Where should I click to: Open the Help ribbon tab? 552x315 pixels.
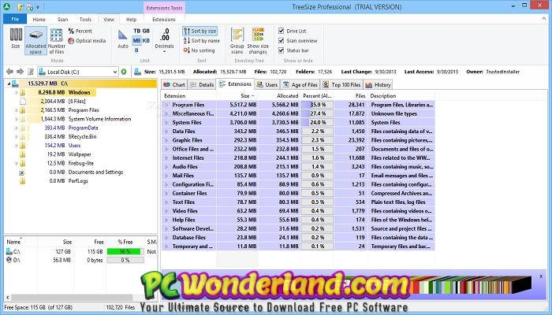(x=132, y=20)
